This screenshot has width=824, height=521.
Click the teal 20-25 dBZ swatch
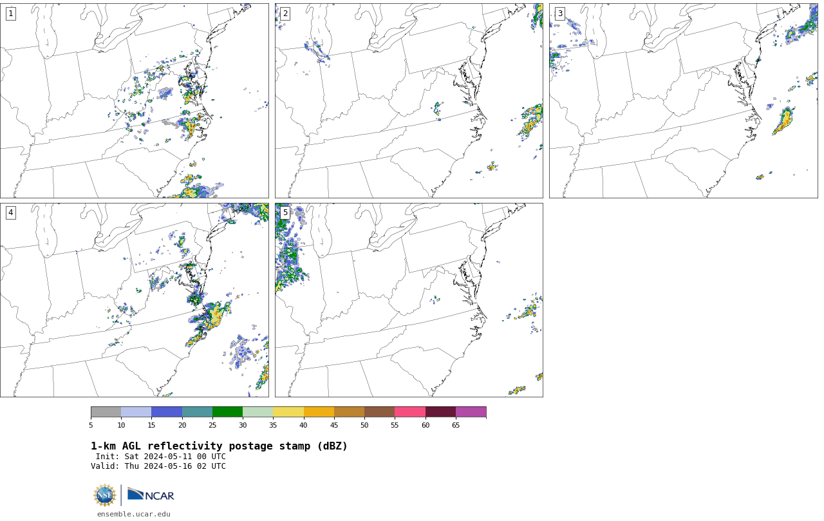tap(197, 412)
